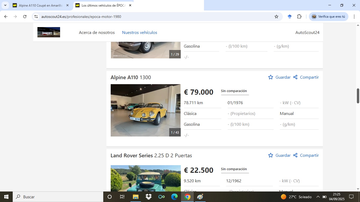Click the address bar URL
This screenshot has height=202, width=360.
(x=81, y=17)
